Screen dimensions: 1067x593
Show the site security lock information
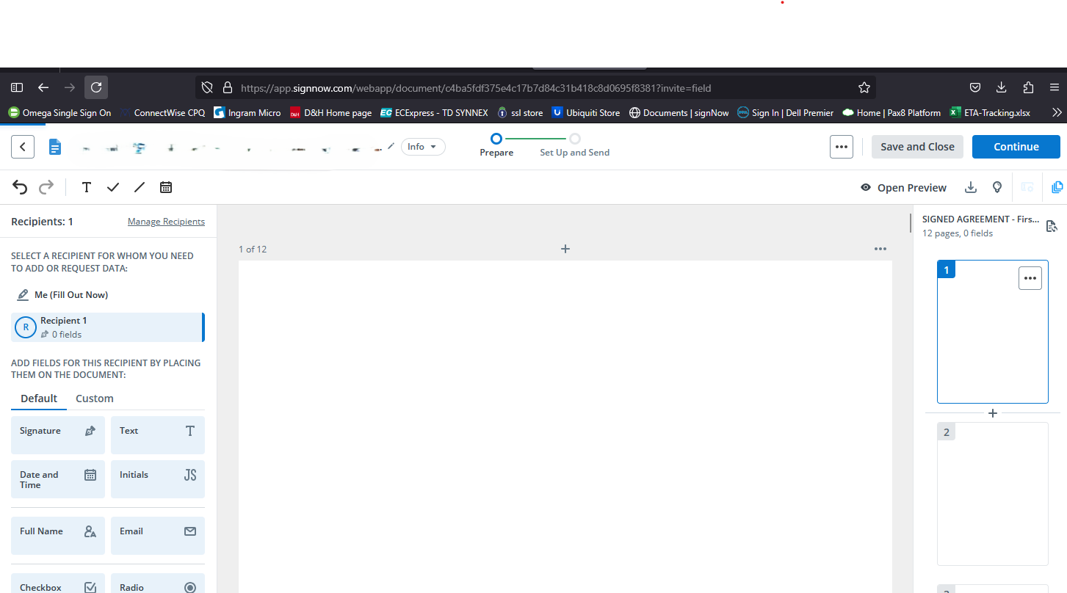click(228, 87)
